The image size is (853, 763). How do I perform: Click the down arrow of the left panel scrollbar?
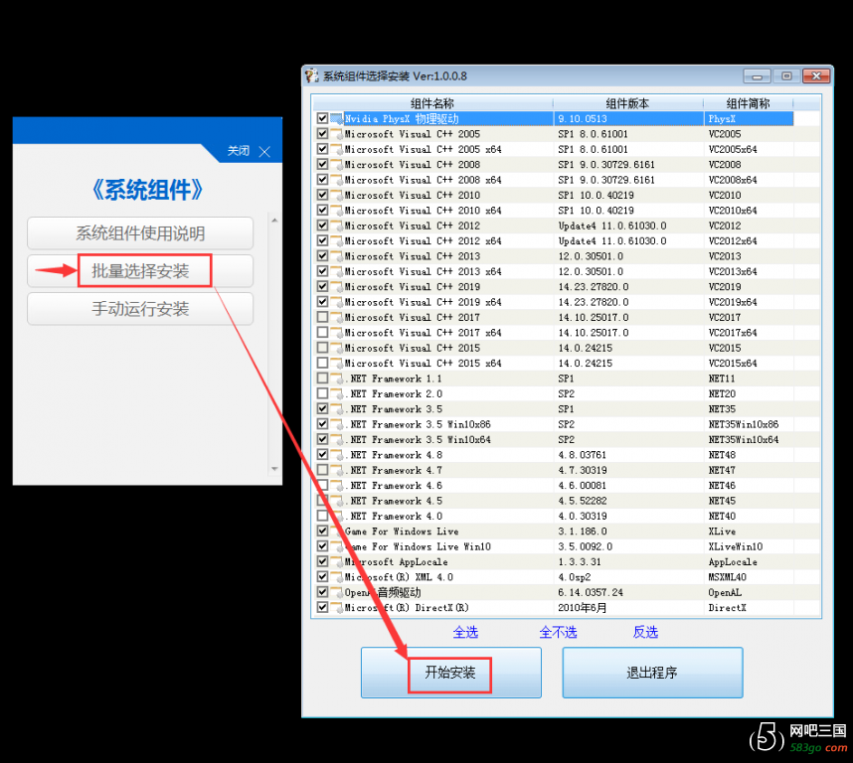coord(274,469)
